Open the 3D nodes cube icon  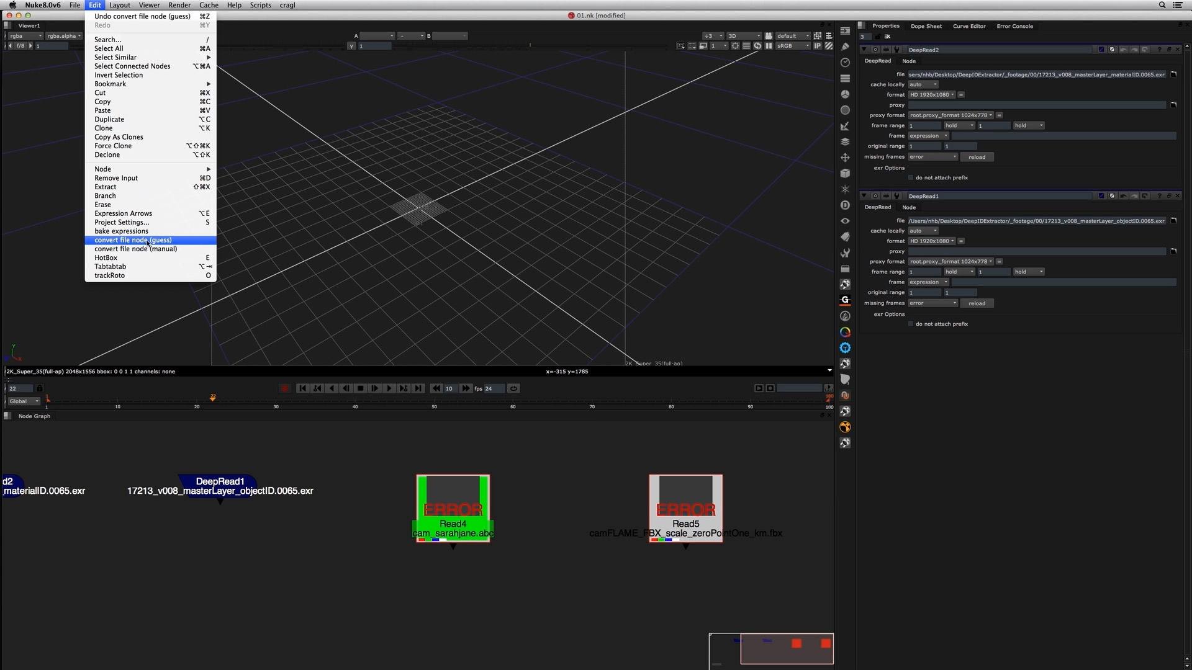[845, 174]
